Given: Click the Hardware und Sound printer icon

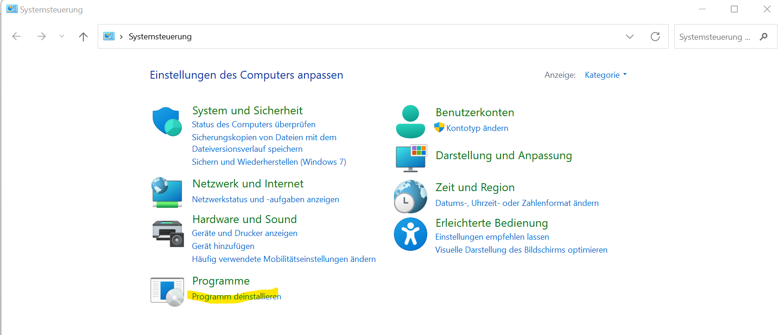Looking at the screenshot, I should click(x=168, y=233).
